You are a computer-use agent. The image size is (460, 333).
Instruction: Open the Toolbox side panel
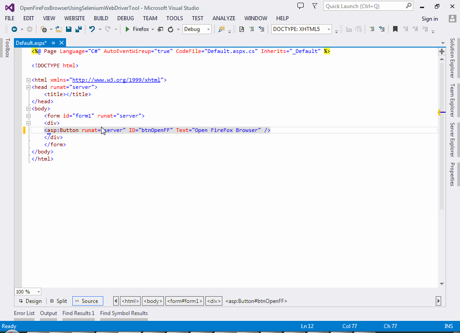pyautogui.click(x=7, y=48)
